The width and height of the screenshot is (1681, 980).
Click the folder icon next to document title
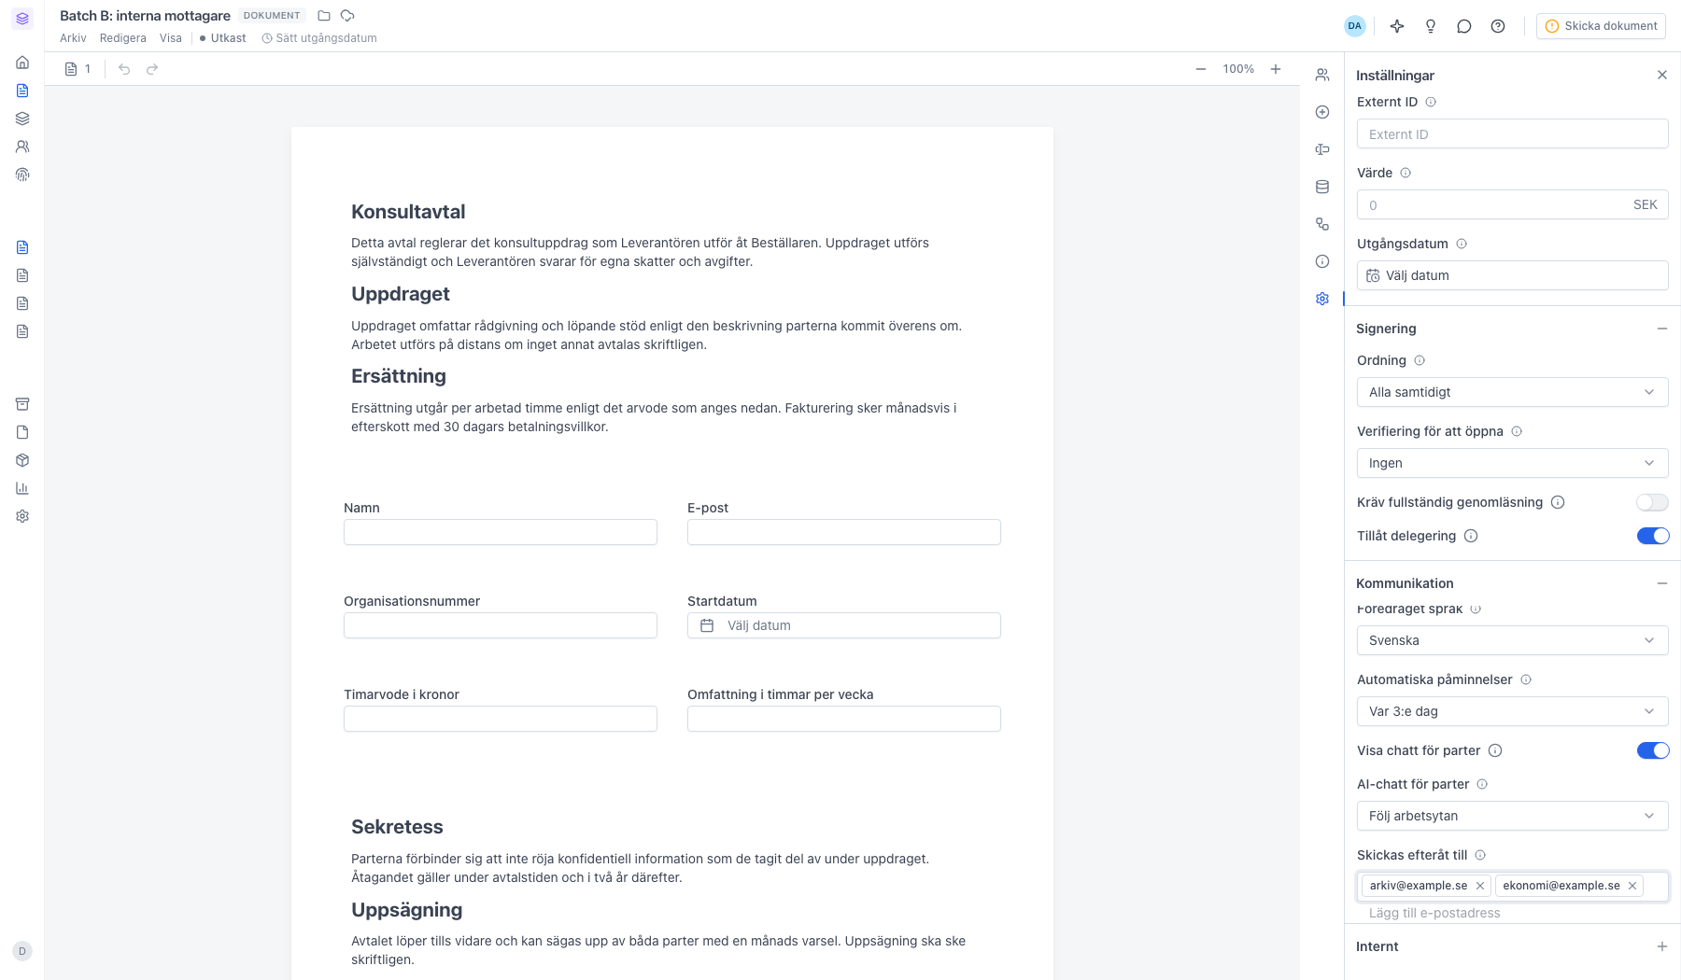pyautogui.click(x=324, y=16)
